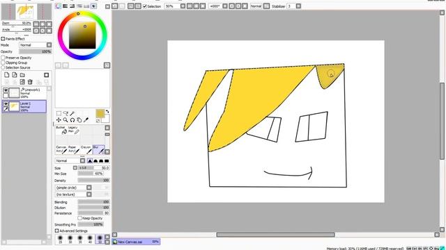Screen dimensions: 446x250
Task: Open the Stabilizer value dropdown
Action: click(298, 6)
